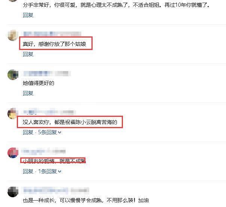Reply to the '分手非常好' comment
This screenshot has width=226, height=207.
[28, 15]
